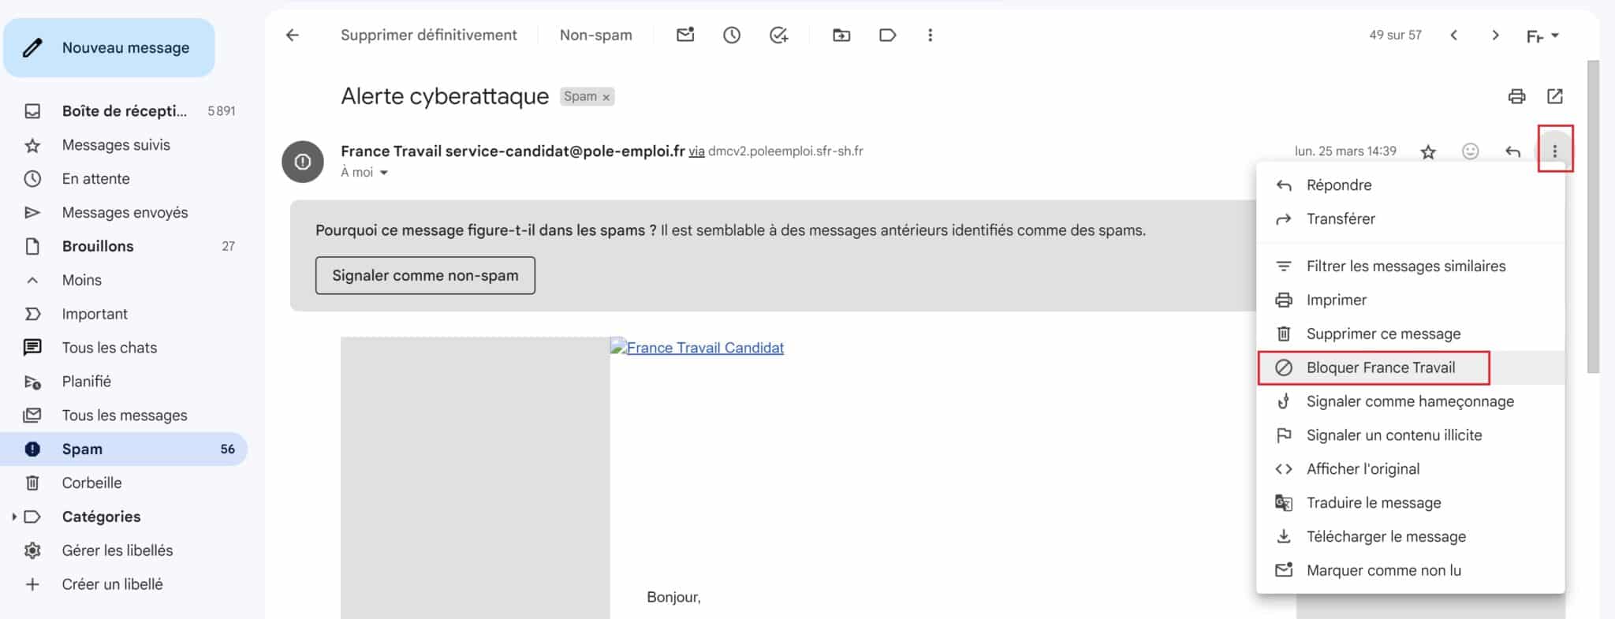1615x619 pixels.
Task: Open the Important label
Action: point(125,315)
